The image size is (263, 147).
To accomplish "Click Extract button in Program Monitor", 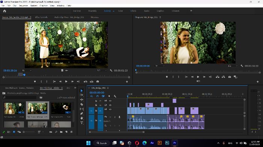I will click(x=224, y=77).
